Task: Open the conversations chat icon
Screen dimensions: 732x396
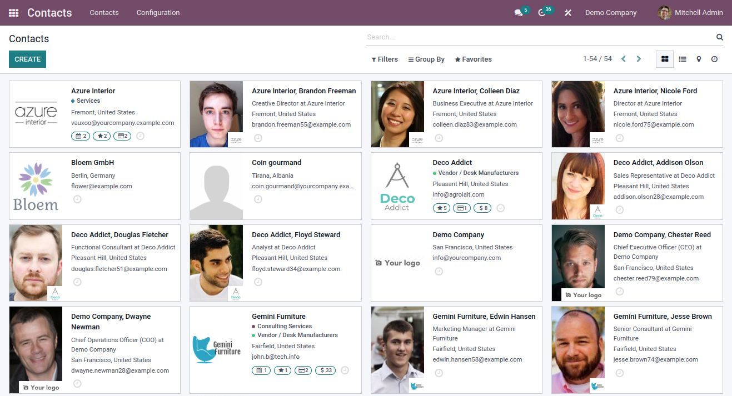Action: click(519, 13)
